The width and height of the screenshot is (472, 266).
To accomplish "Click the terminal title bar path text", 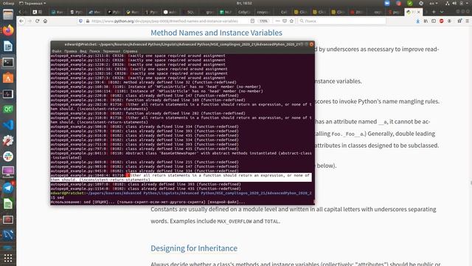I will click(x=182, y=44).
